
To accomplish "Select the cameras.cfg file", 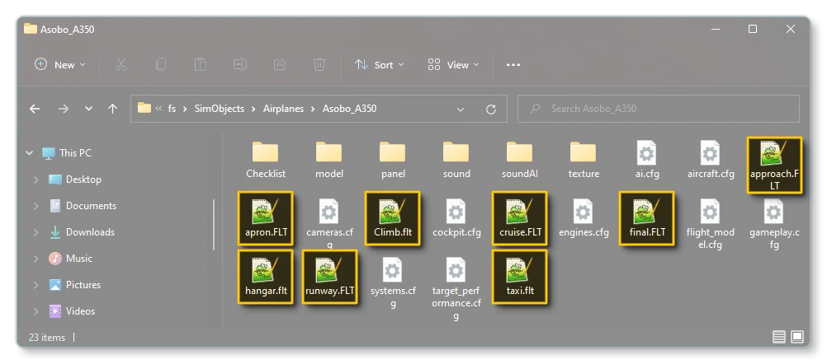I will [329, 223].
